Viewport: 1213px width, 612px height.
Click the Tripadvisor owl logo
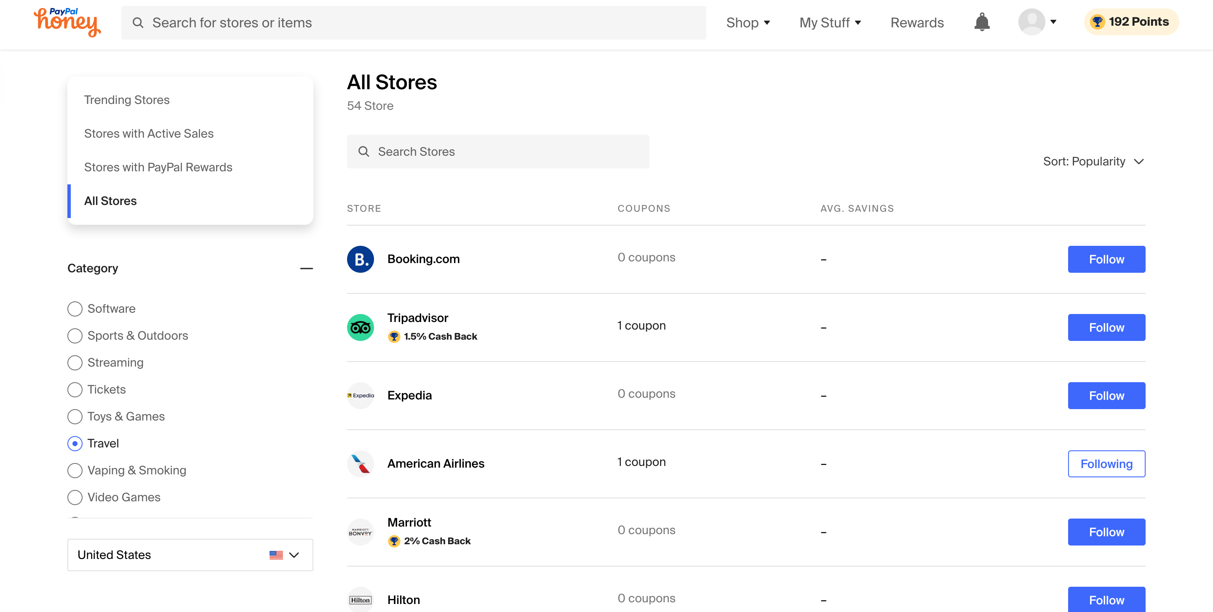(360, 327)
